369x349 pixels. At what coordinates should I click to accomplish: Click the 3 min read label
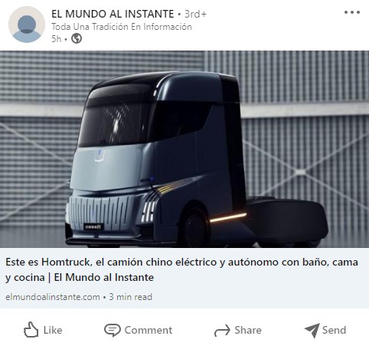(131, 297)
